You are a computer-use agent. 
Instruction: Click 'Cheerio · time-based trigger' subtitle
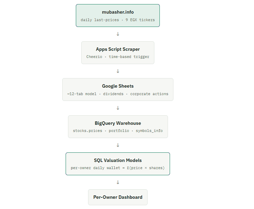tap(118, 57)
